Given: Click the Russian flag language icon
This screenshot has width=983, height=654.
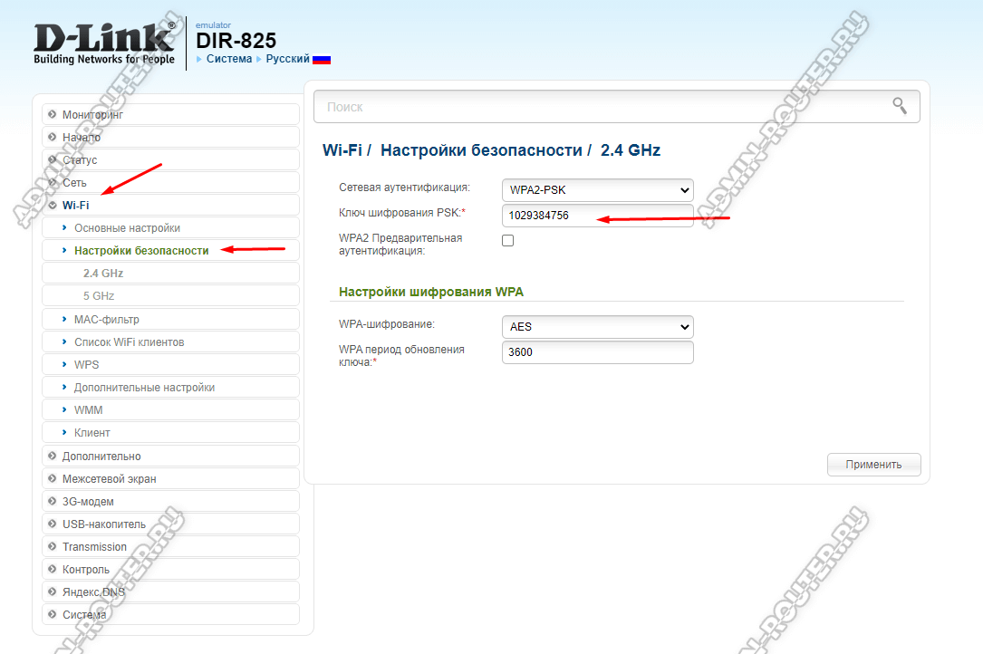Looking at the screenshot, I should click(322, 59).
